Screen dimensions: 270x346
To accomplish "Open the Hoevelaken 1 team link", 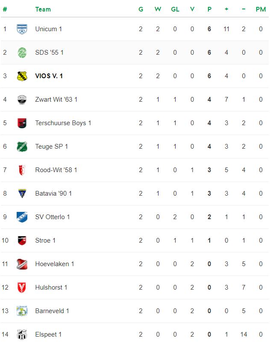I will coord(55,264).
